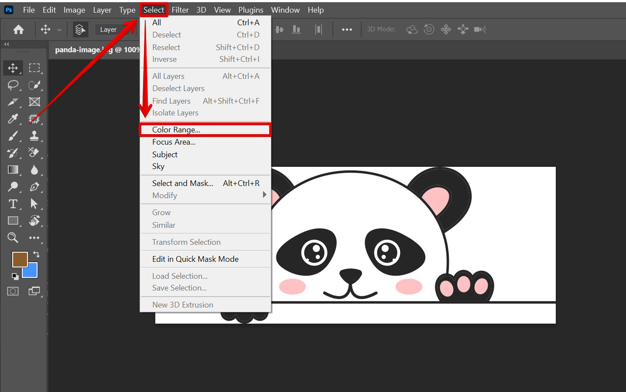Click the brown foreground color swatch

tap(19, 259)
